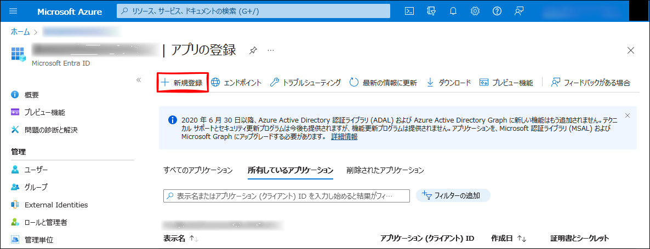Pin the アプリの登録 page with pin icon

(253, 50)
